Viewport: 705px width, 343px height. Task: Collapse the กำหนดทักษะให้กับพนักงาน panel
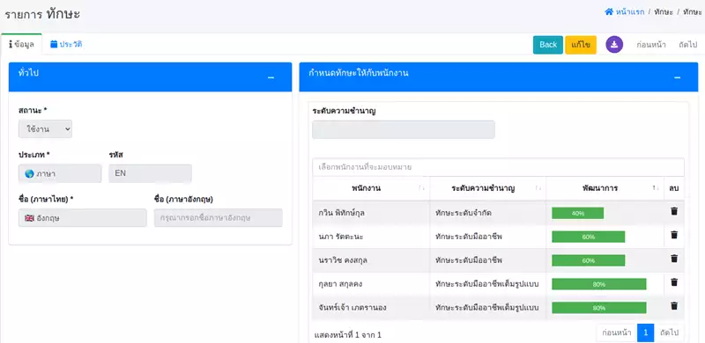point(677,77)
